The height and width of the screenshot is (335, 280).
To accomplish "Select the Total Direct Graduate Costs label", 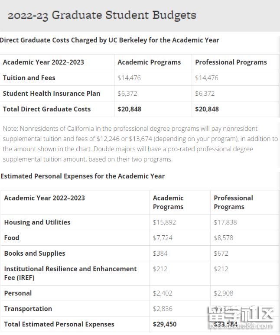I will tap(47, 109).
